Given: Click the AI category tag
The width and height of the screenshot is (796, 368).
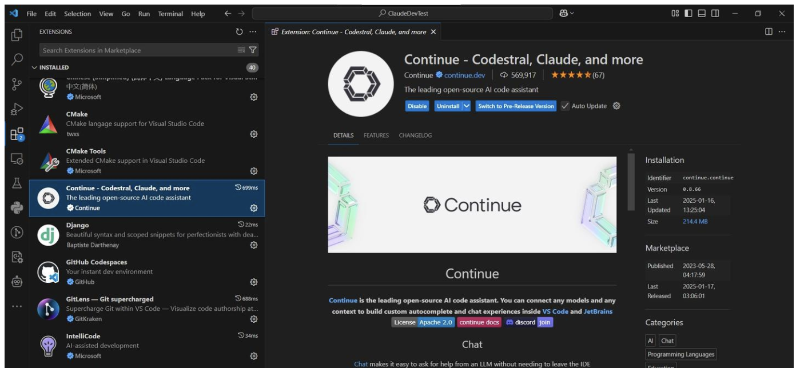Looking at the screenshot, I should tap(651, 341).
